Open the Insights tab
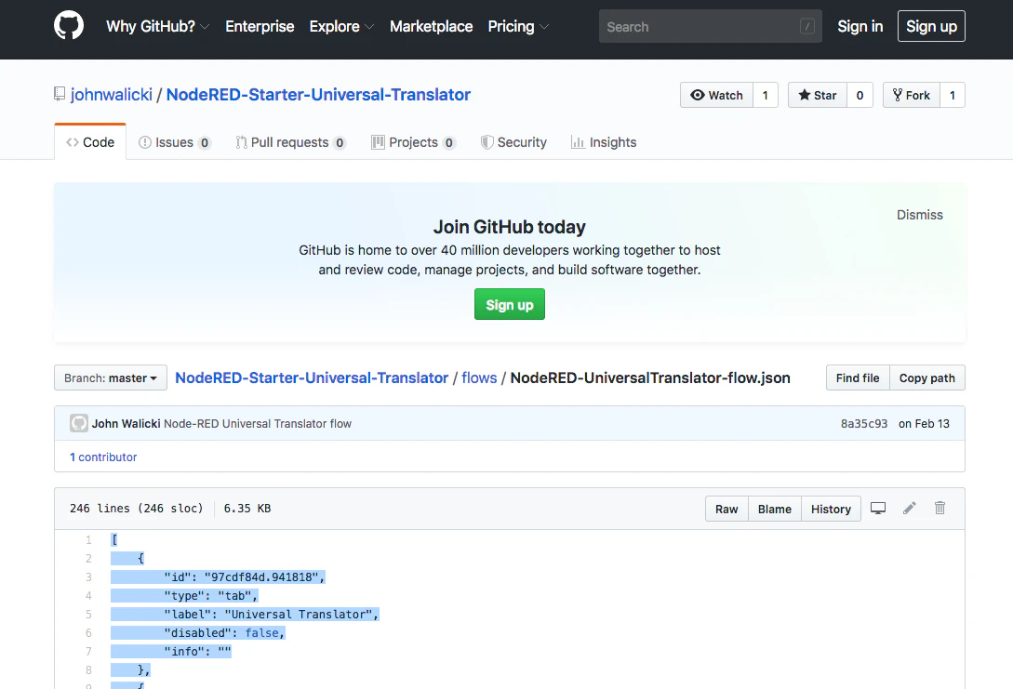Viewport: 1013px width, 689px height. [604, 142]
